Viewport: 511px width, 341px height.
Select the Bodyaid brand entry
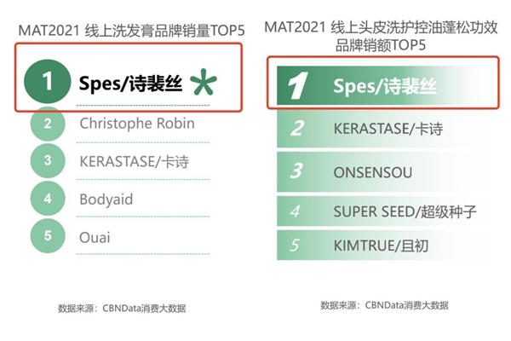pos(107,198)
